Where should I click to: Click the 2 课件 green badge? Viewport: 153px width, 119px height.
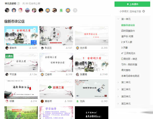tap(9, 56)
